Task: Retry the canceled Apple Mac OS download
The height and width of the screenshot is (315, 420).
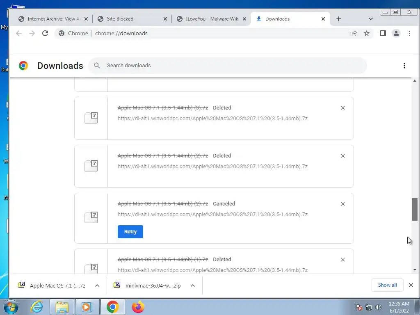Action: click(130, 232)
